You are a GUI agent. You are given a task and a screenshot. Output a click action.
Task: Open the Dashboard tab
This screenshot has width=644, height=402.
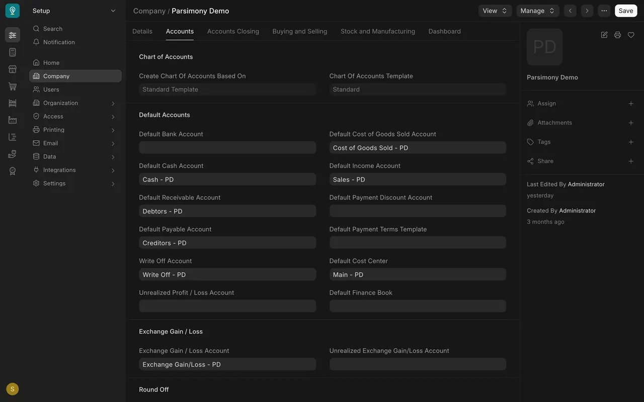coord(445,31)
